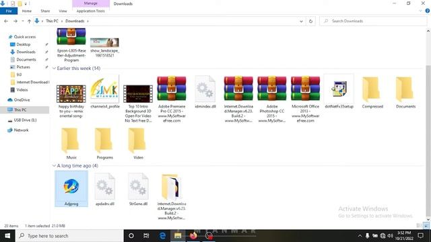Open the Documents folder in file list

point(405,93)
